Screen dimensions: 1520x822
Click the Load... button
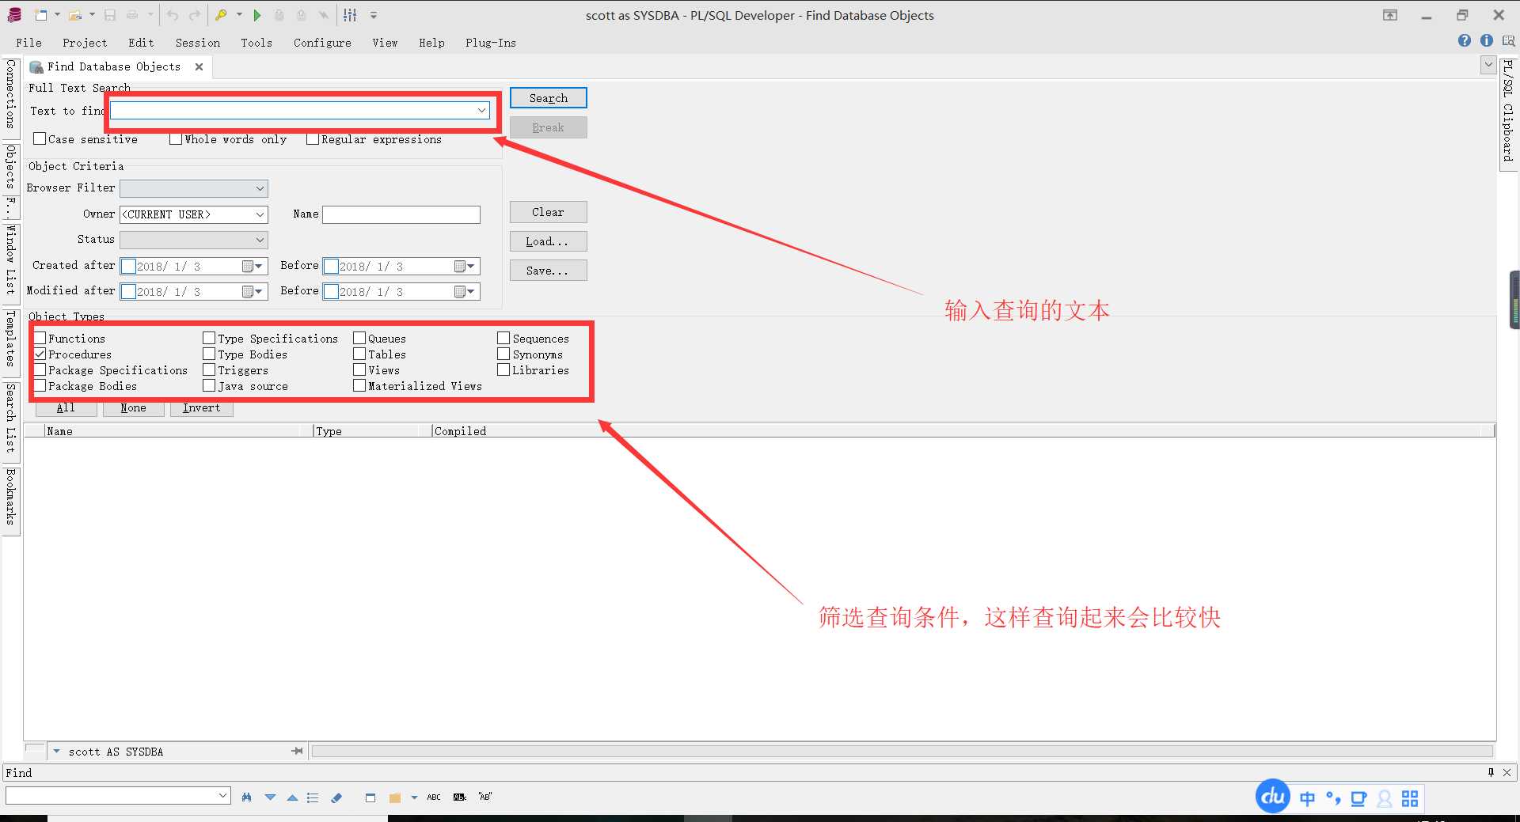[x=549, y=241]
